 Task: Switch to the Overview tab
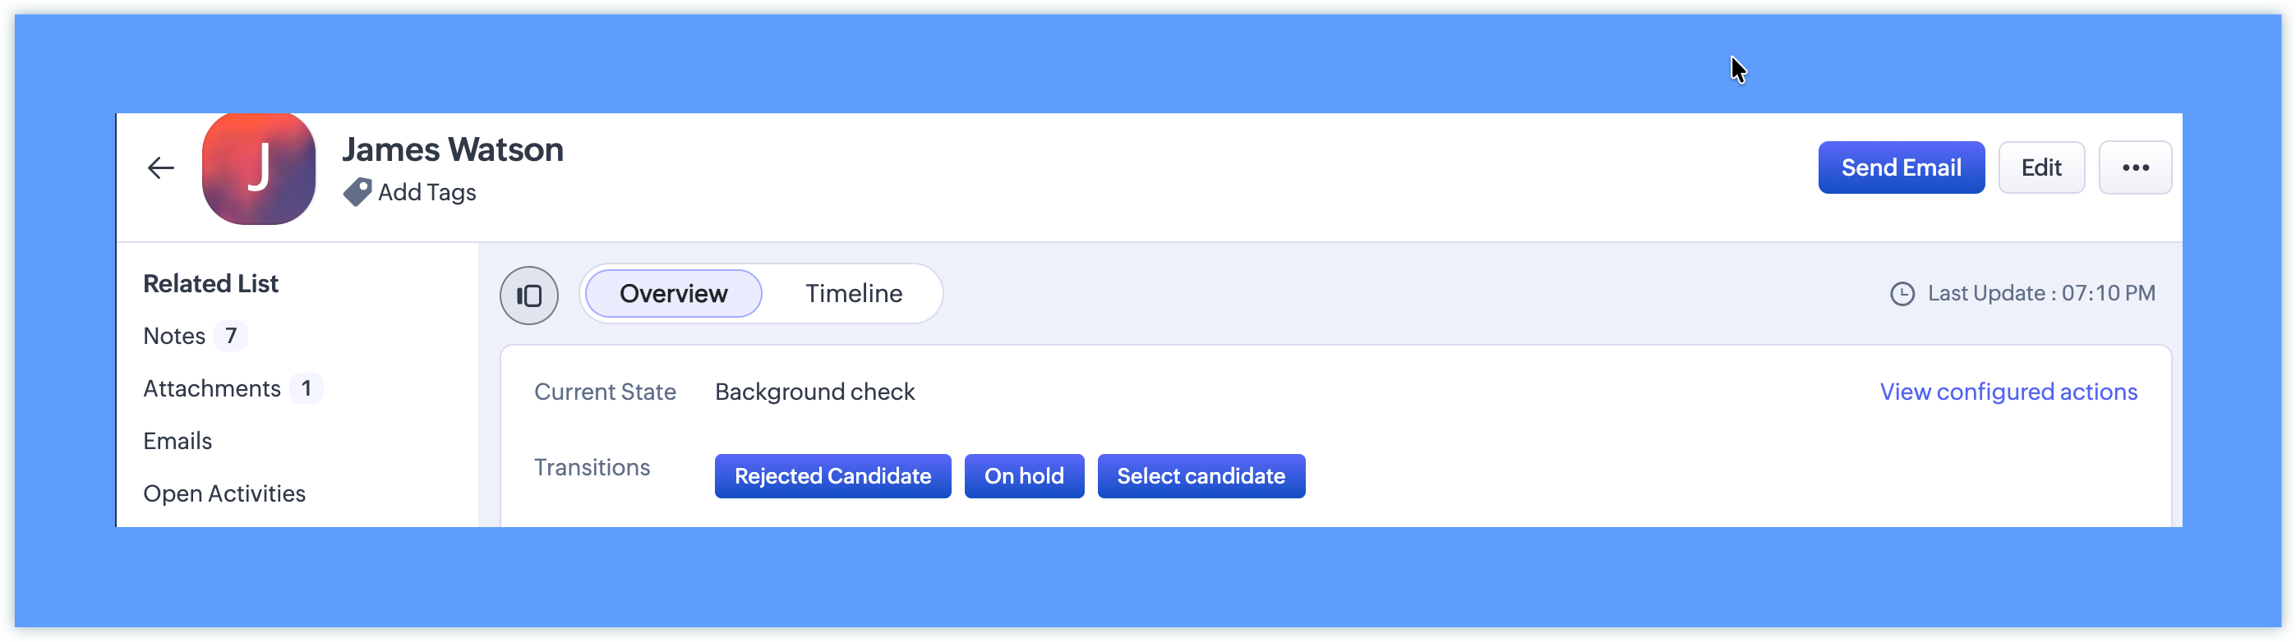click(x=673, y=294)
